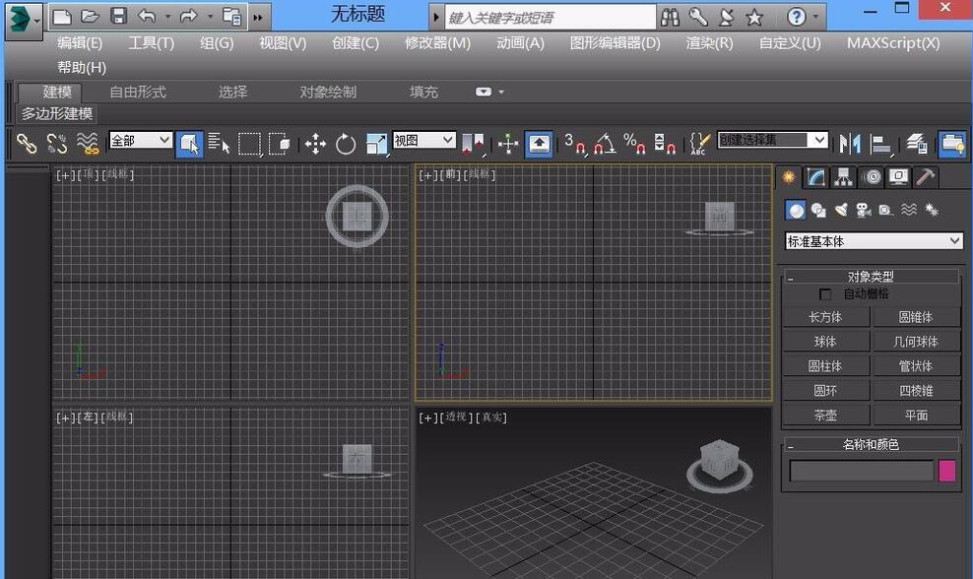This screenshot has height=579, width=973.
Task: Click the 茶壶 creation button
Action: 825,415
